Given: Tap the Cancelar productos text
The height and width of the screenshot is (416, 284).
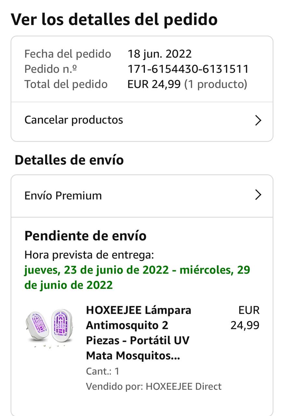Looking at the screenshot, I should coord(74,120).
